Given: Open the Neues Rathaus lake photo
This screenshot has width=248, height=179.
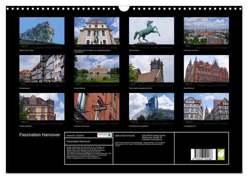Looking at the screenshot, I should (x=97, y=69).
